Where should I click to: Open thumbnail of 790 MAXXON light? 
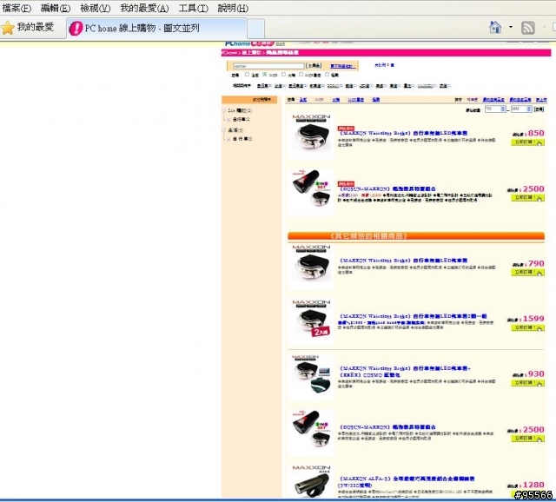pyautogui.click(x=311, y=266)
